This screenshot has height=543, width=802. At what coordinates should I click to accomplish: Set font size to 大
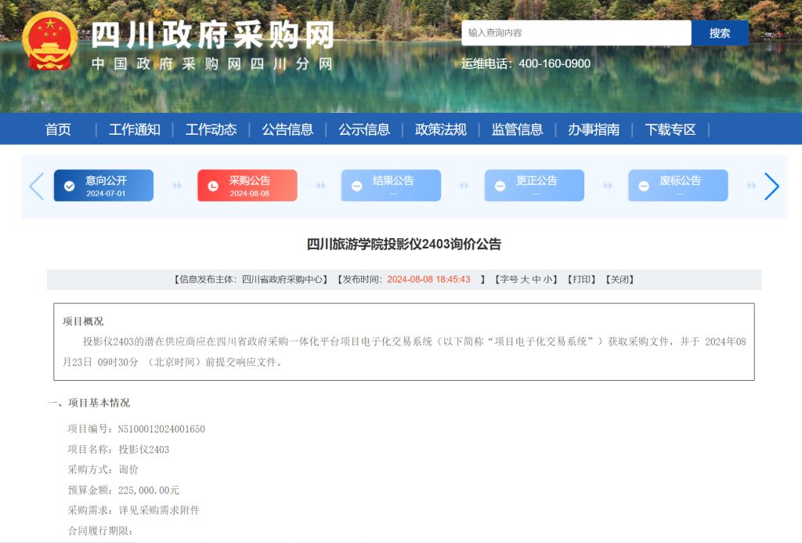click(525, 280)
